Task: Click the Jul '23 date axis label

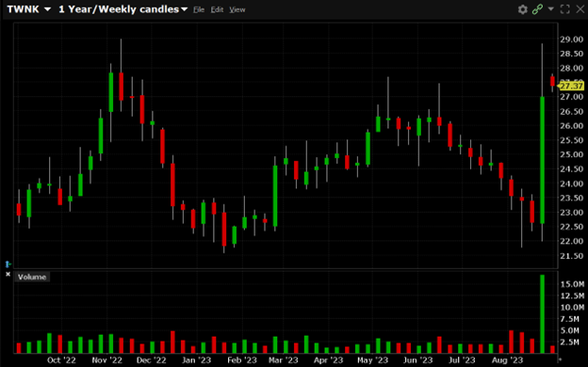Action: pos(462,360)
